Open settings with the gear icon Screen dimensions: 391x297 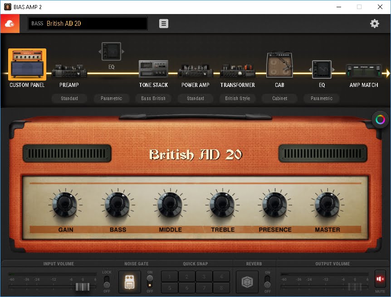[374, 24]
